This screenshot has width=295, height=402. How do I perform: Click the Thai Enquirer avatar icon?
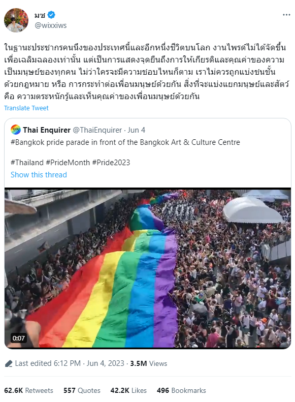click(x=16, y=130)
